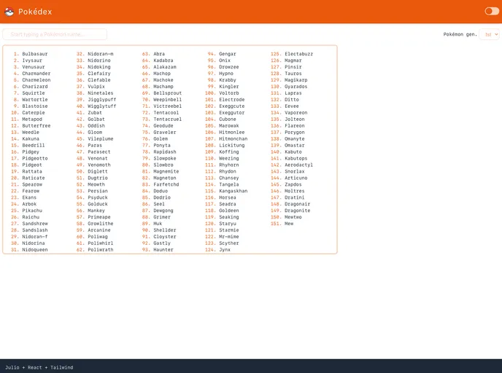The image size is (502, 373).
Task: Toggle the dark mode switch
Action: point(492,11)
